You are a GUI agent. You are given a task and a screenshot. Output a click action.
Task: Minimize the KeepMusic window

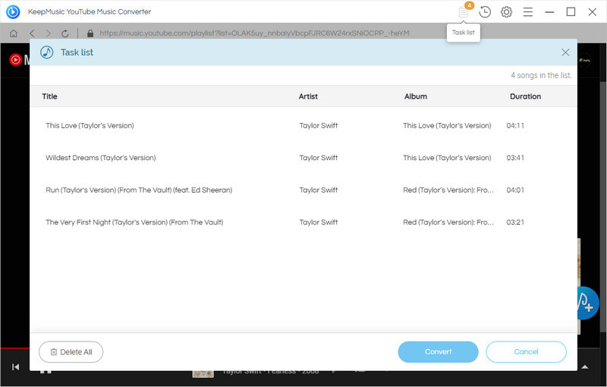549,12
